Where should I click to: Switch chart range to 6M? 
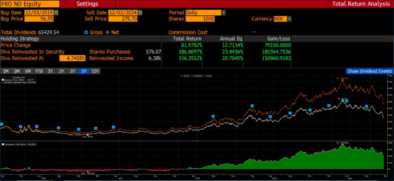(28, 71)
